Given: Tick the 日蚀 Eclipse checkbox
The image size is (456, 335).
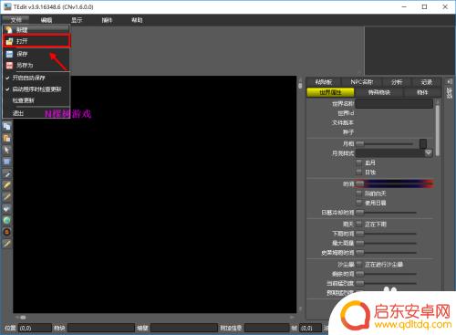Looking at the screenshot, I should [x=359, y=172].
